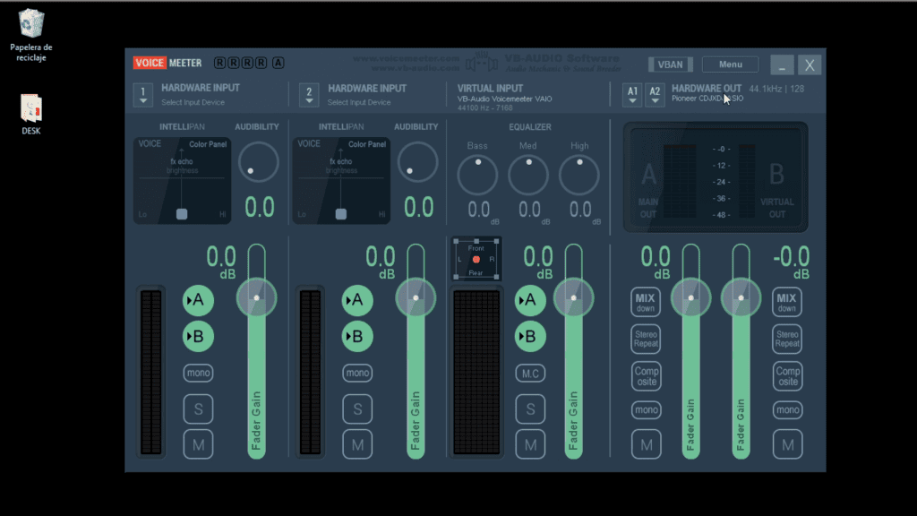Click Select Input Device under Hardware Input 2
Viewport: 917px width, 516px height.
(x=359, y=102)
